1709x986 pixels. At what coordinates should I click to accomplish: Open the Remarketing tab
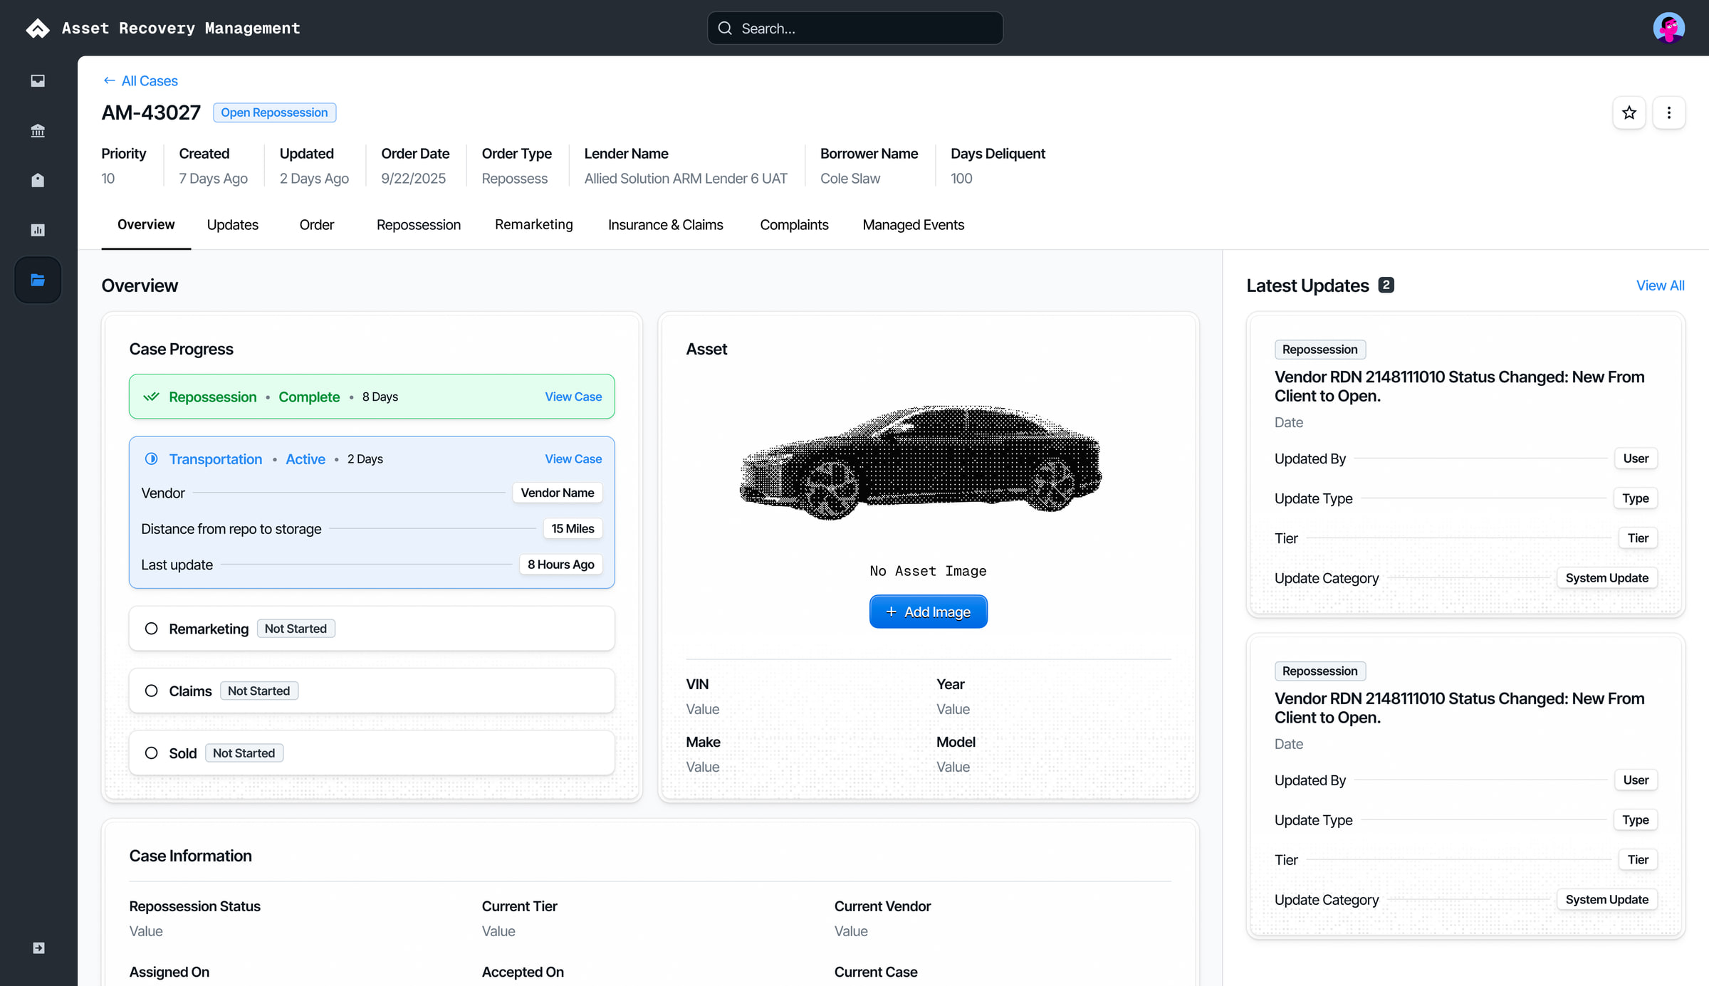pos(534,225)
